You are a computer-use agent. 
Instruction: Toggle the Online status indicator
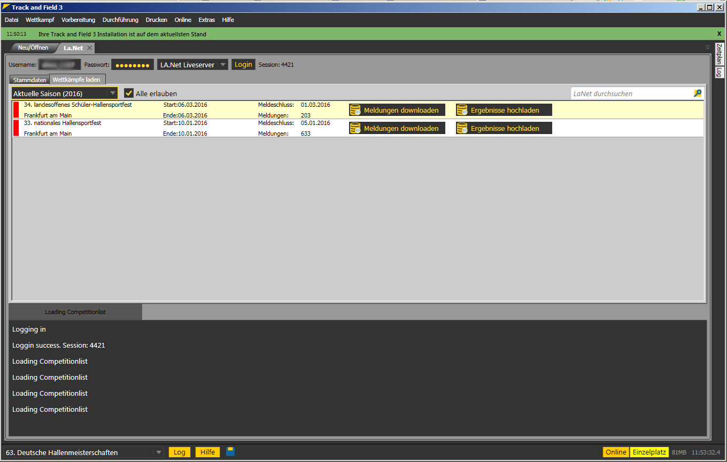tap(616, 452)
